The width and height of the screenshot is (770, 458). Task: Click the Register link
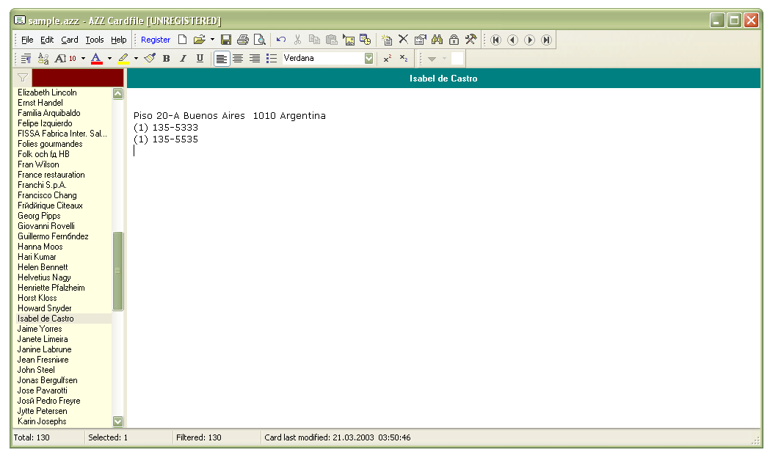click(x=156, y=40)
